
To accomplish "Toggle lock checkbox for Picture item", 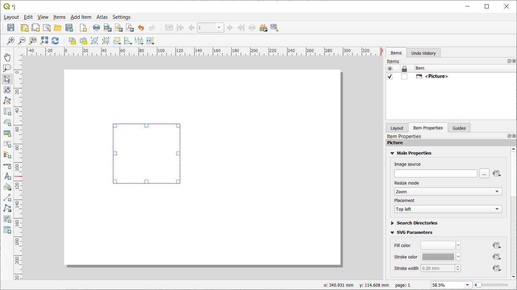I will [404, 77].
